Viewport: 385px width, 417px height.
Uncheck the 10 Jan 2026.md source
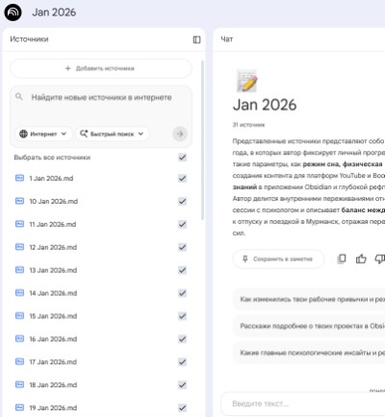coord(182,201)
